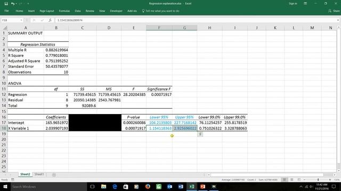Click the Insert Function fx icon
The width and height of the screenshot is (341, 191).
tap(50, 20)
